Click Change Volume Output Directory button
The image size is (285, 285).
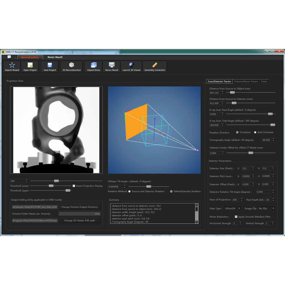pos(80,207)
